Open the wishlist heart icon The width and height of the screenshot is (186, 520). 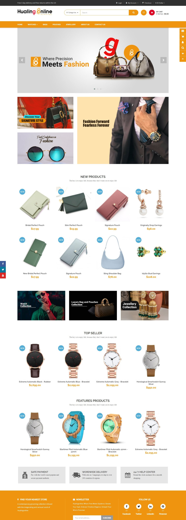(x=144, y=12)
